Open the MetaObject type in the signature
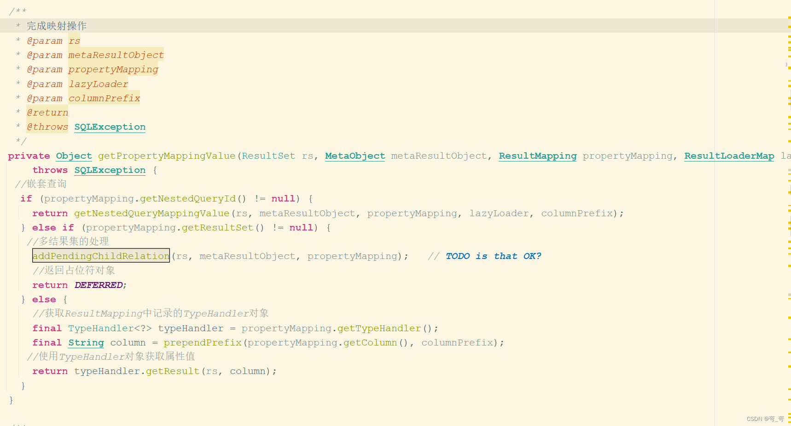Viewport: 791px width, 426px height. (355, 156)
